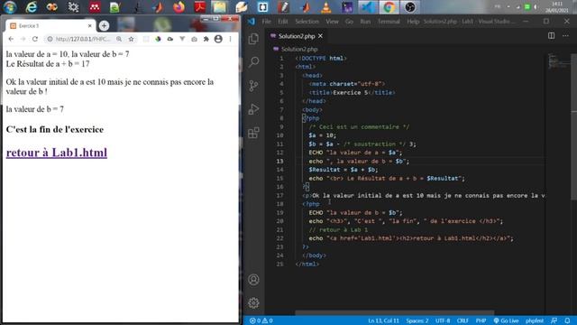Click the camera screenshot extension in Chrome toolbar
The image size is (577, 325).
click(x=194, y=39)
